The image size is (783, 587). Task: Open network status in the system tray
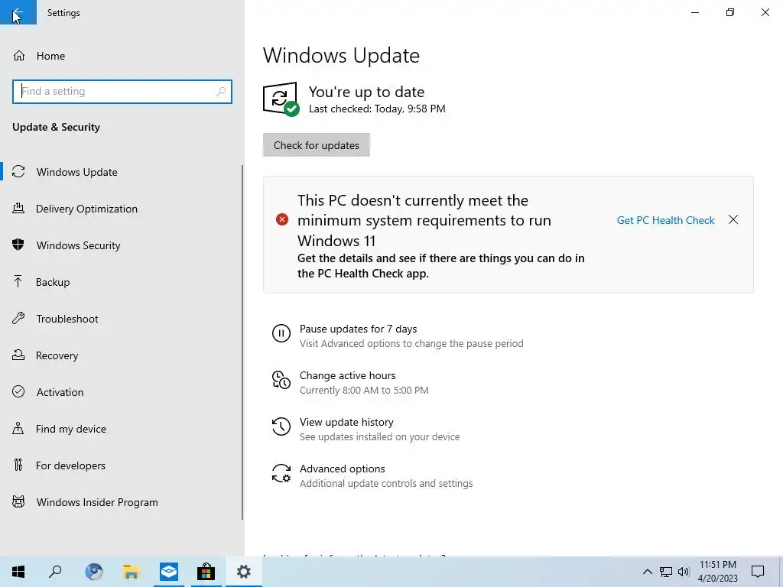(666, 572)
